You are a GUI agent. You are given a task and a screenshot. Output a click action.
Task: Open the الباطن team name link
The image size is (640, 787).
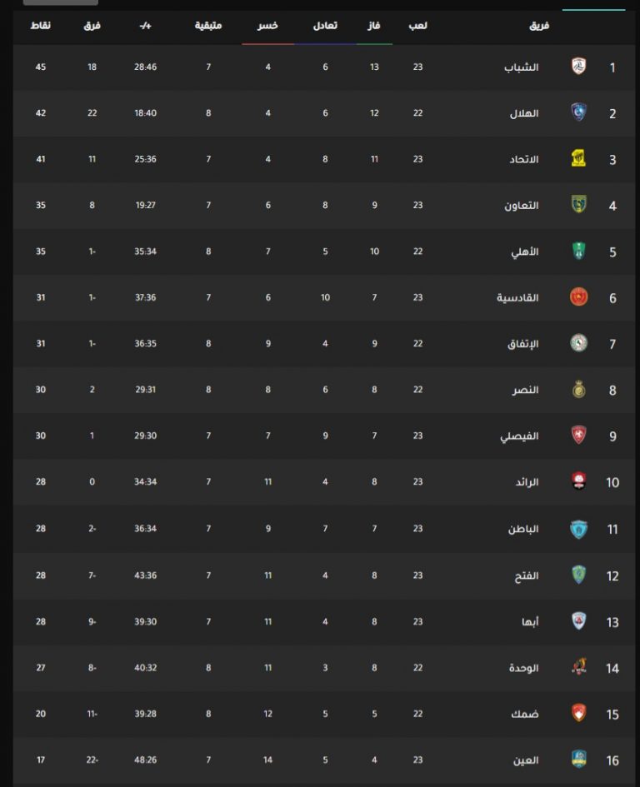[523, 529]
